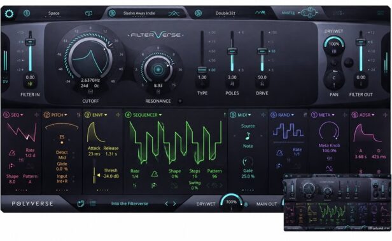The width and height of the screenshot is (392, 241).
Task: Click the SEQ modulator assign crosshair icon
Action: [x=36, y=115]
